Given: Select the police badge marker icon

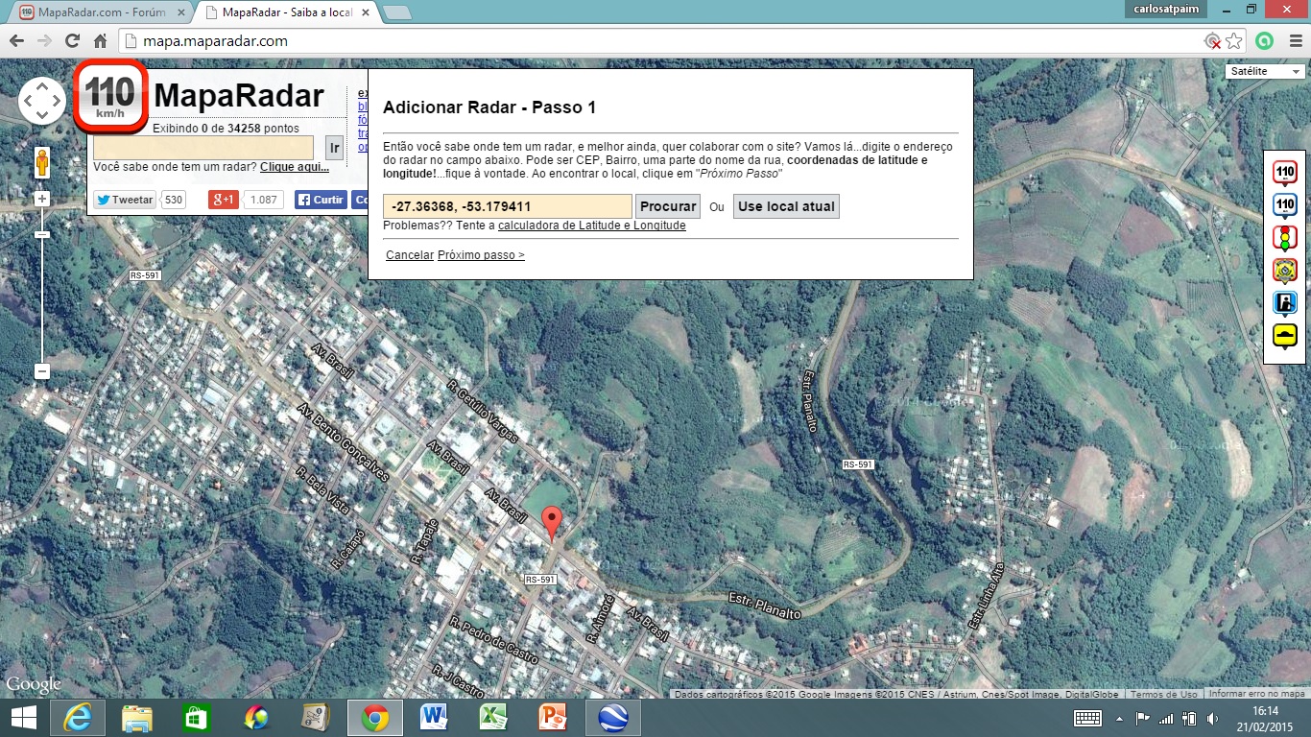Looking at the screenshot, I should coord(1285,272).
